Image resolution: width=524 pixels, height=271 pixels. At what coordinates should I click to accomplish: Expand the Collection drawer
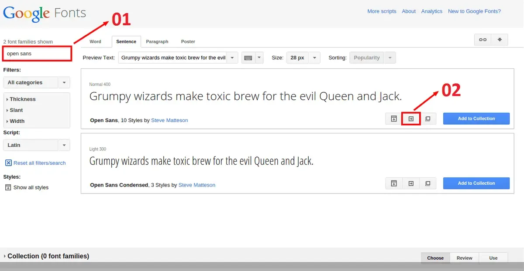coord(46,256)
